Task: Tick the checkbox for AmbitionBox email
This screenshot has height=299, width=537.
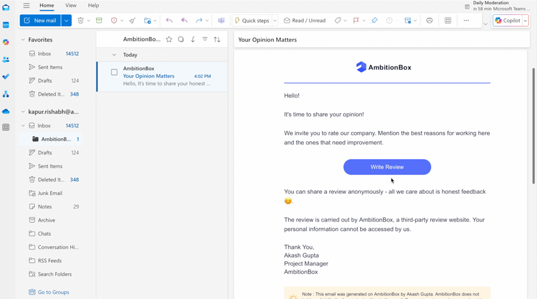Action: 114,72
